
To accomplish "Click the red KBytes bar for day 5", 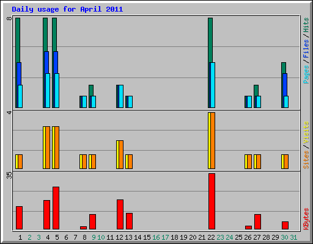I will pyautogui.click(x=56, y=208).
